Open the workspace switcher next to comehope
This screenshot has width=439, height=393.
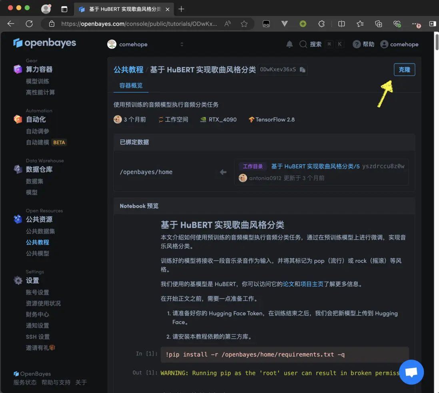pyautogui.click(x=182, y=44)
